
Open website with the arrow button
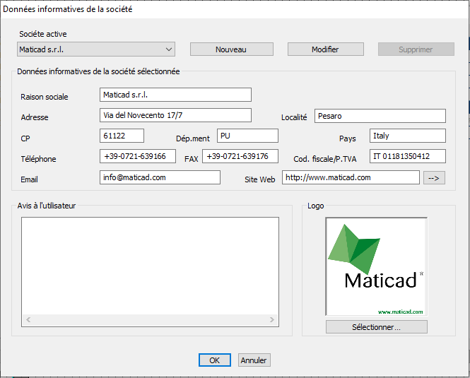pos(434,178)
